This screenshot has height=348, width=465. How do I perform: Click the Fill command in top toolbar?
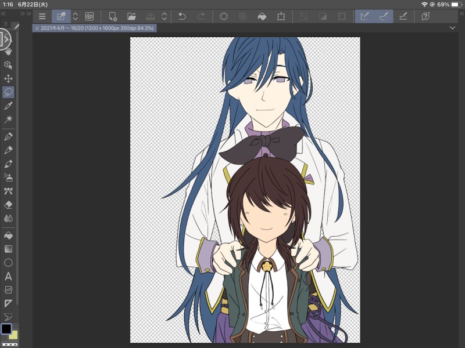(x=262, y=16)
